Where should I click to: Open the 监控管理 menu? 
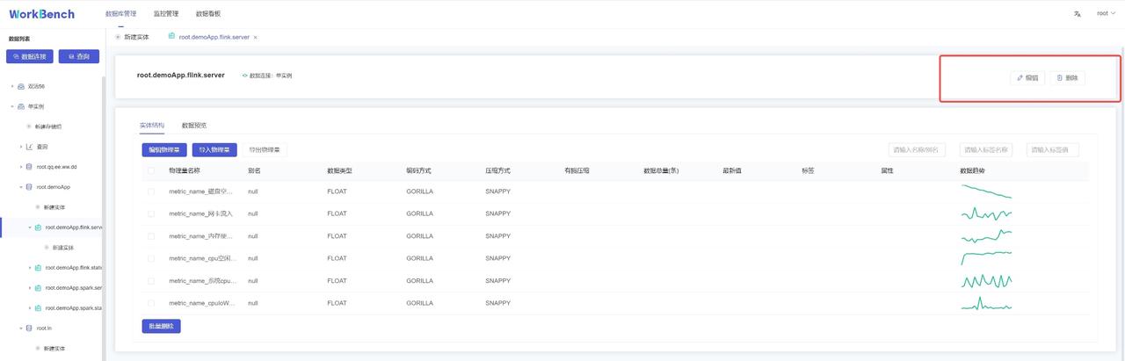point(165,14)
